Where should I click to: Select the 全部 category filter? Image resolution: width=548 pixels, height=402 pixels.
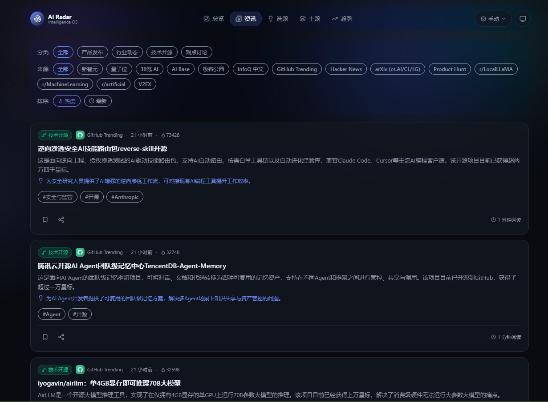point(63,52)
